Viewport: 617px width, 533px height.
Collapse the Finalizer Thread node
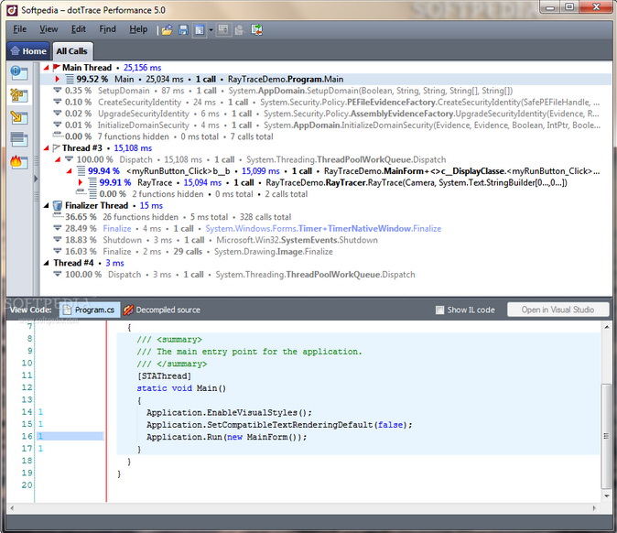pos(46,206)
